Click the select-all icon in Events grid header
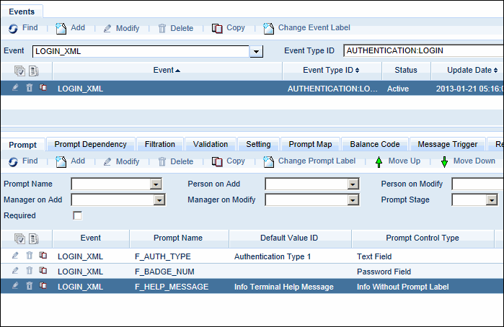This screenshot has height=327, width=504. [19, 71]
